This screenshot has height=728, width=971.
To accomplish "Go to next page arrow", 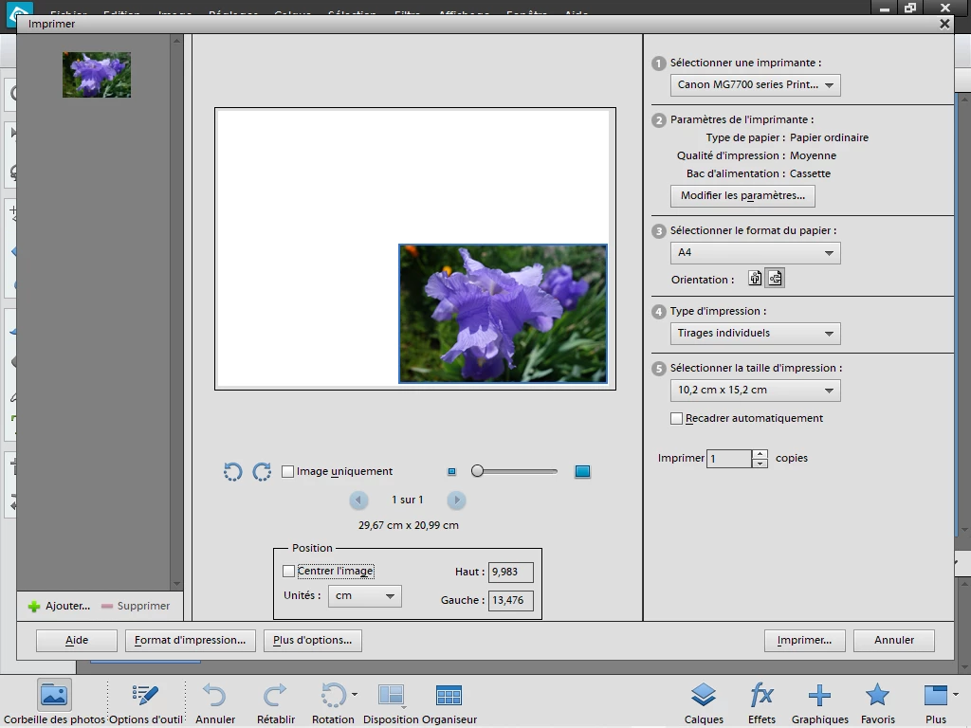I will click(x=456, y=500).
